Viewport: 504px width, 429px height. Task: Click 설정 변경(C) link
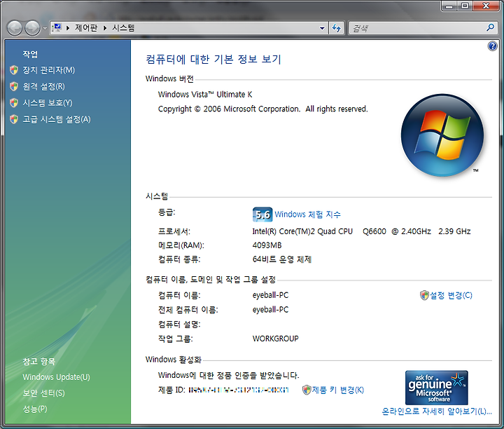451,295
